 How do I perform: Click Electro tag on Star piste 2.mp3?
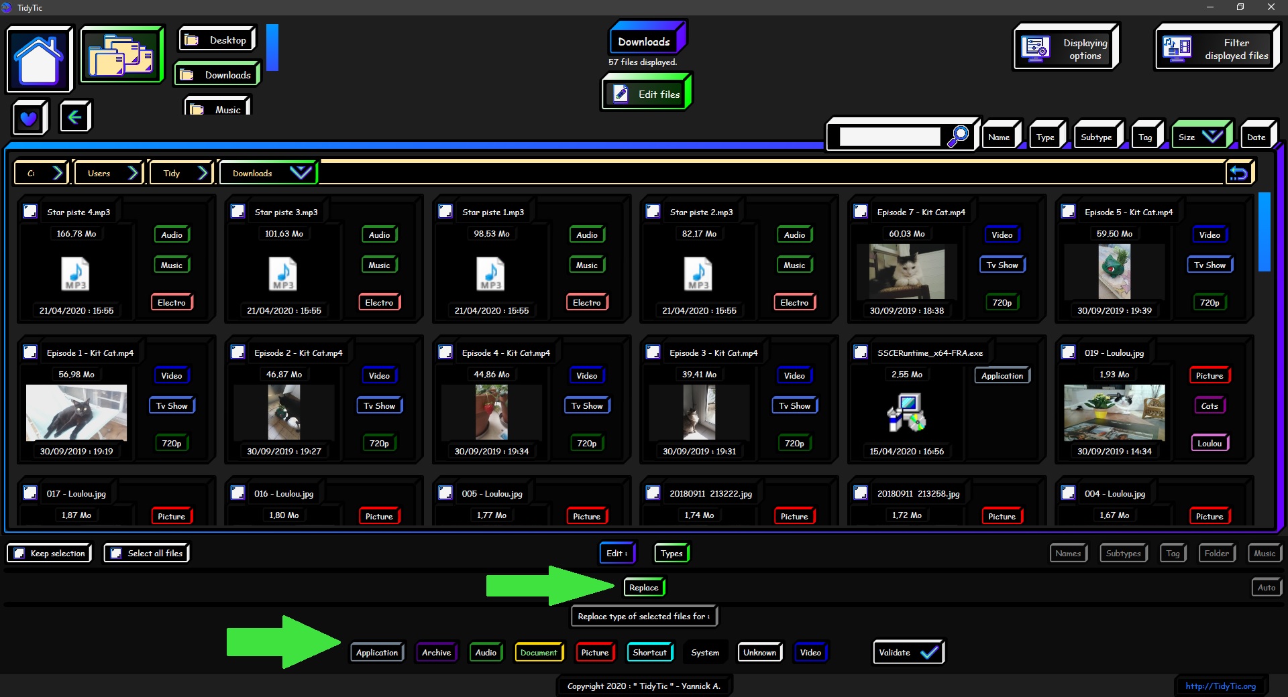[x=794, y=303]
